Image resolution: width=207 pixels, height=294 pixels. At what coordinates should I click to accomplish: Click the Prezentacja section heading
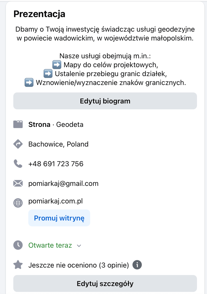(x=39, y=14)
